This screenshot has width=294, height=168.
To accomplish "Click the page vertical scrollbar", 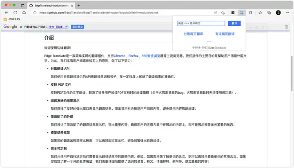I will 292,73.
